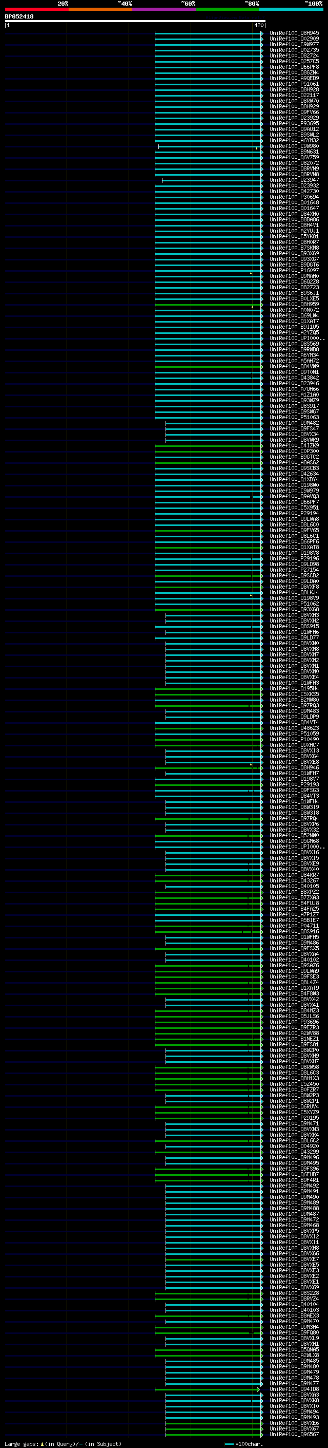The height and width of the screenshot is (1448, 328).
Task: Select label UniRef100_Q8VXP6
Action: pyautogui.click(x=294, y=824)
